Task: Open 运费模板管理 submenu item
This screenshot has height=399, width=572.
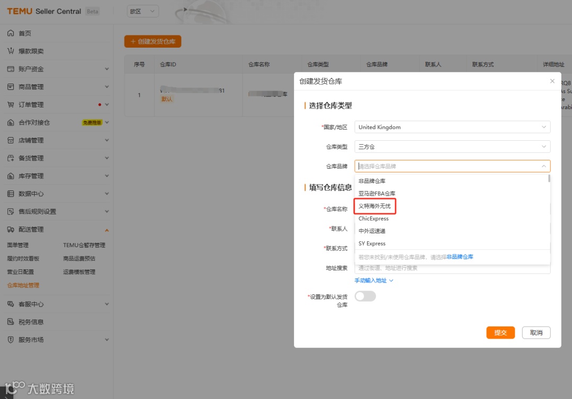Action: 79,272
